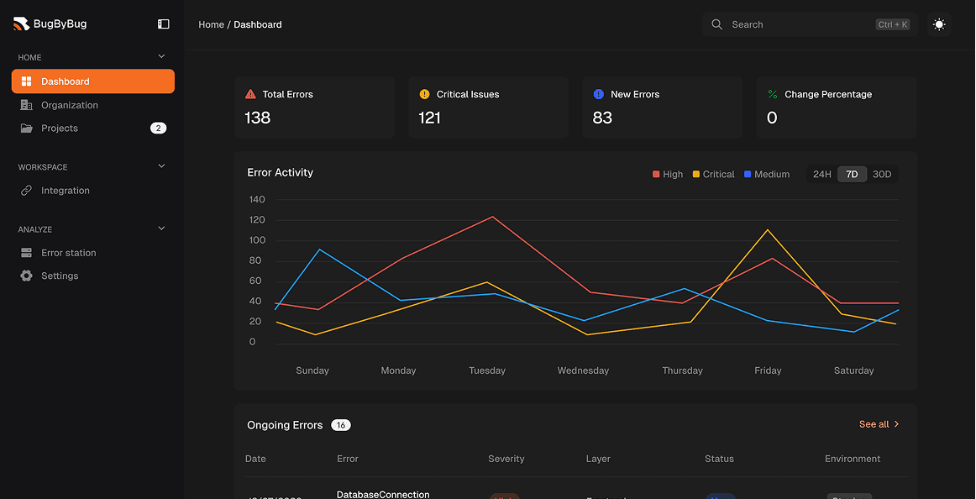This screenshot has height=499, width=976.
Task: Sort by the Status column header
Action: point(719,459)
